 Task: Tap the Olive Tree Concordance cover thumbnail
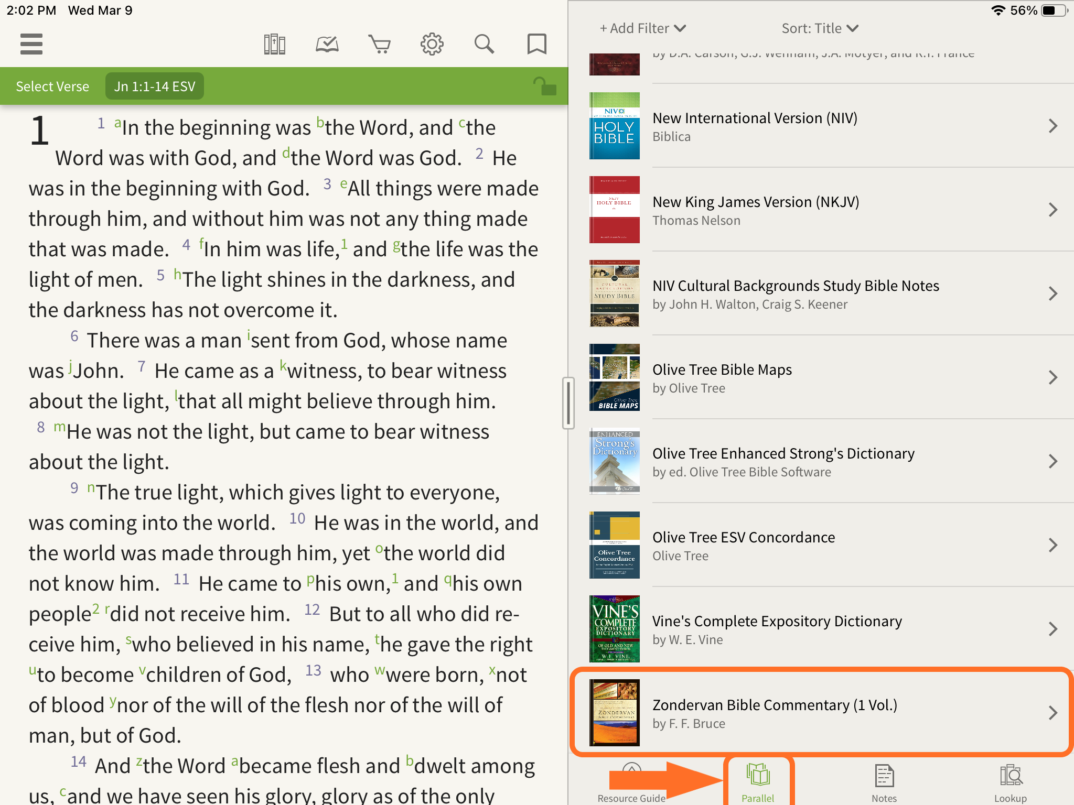coord(615,545)
